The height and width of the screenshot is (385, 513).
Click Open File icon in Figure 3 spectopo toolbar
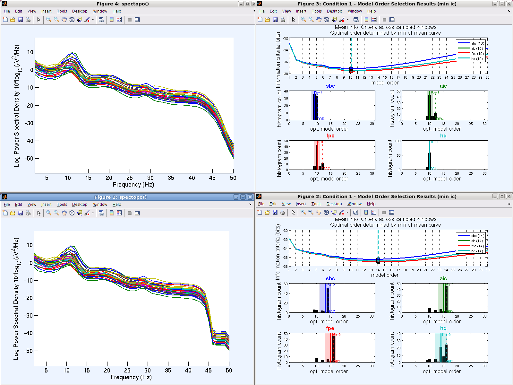(13, 213)
